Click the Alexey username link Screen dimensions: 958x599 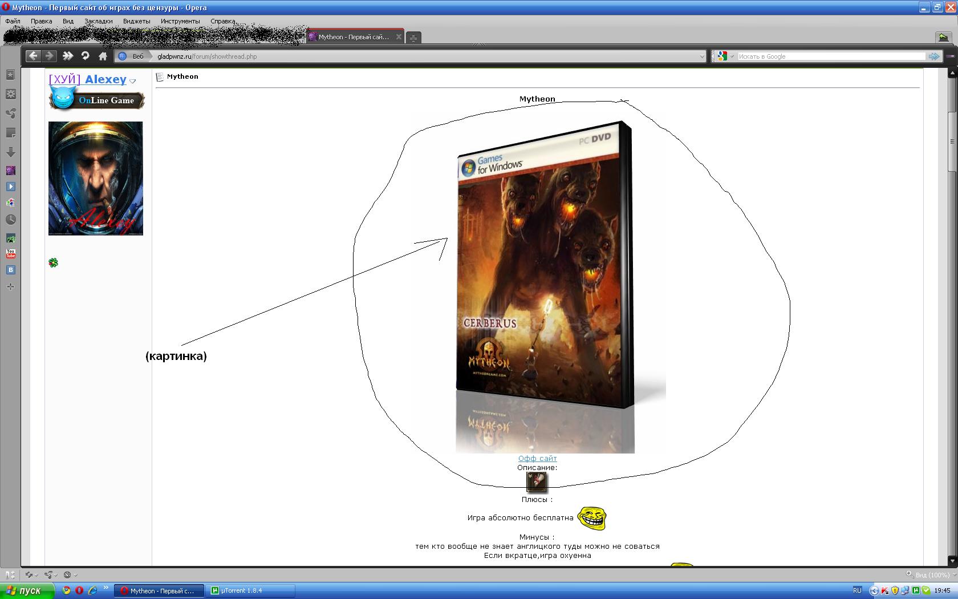coord(105,79)
